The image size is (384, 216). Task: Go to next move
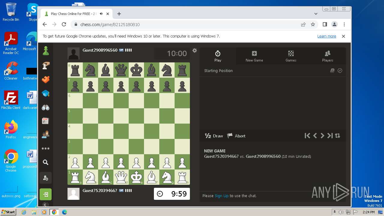click(x=322, y=136)
